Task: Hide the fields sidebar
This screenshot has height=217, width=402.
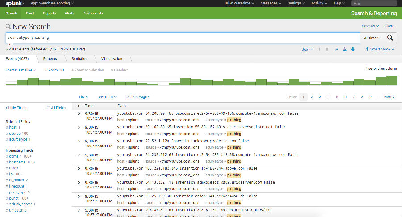Action: 16,108
